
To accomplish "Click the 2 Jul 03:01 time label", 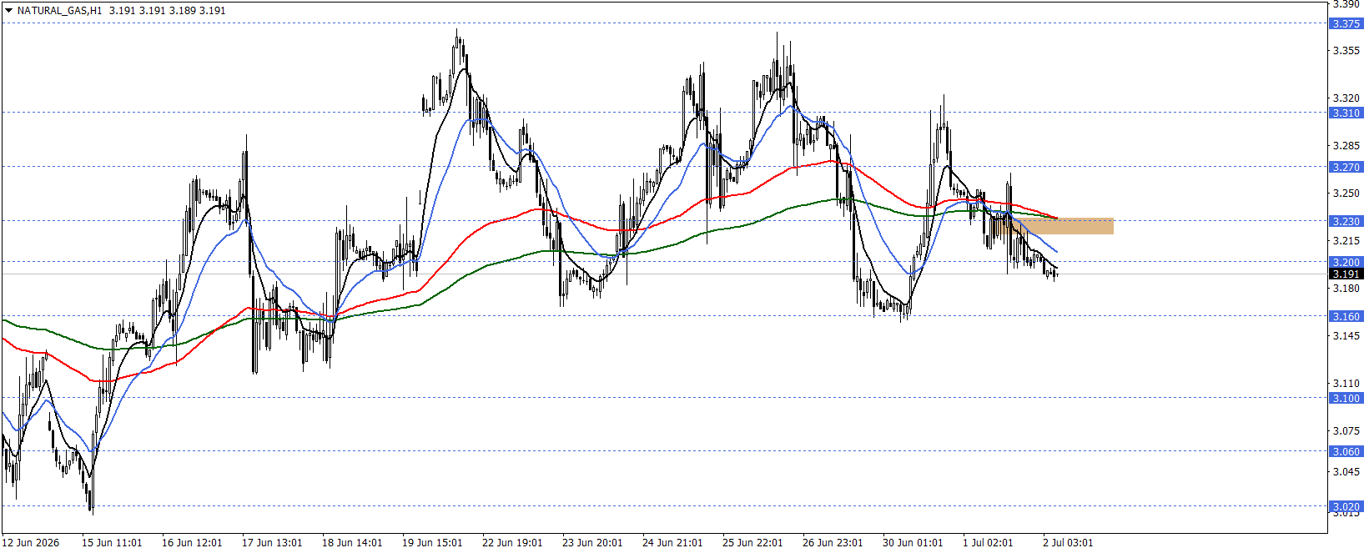I will [1068, 542].
